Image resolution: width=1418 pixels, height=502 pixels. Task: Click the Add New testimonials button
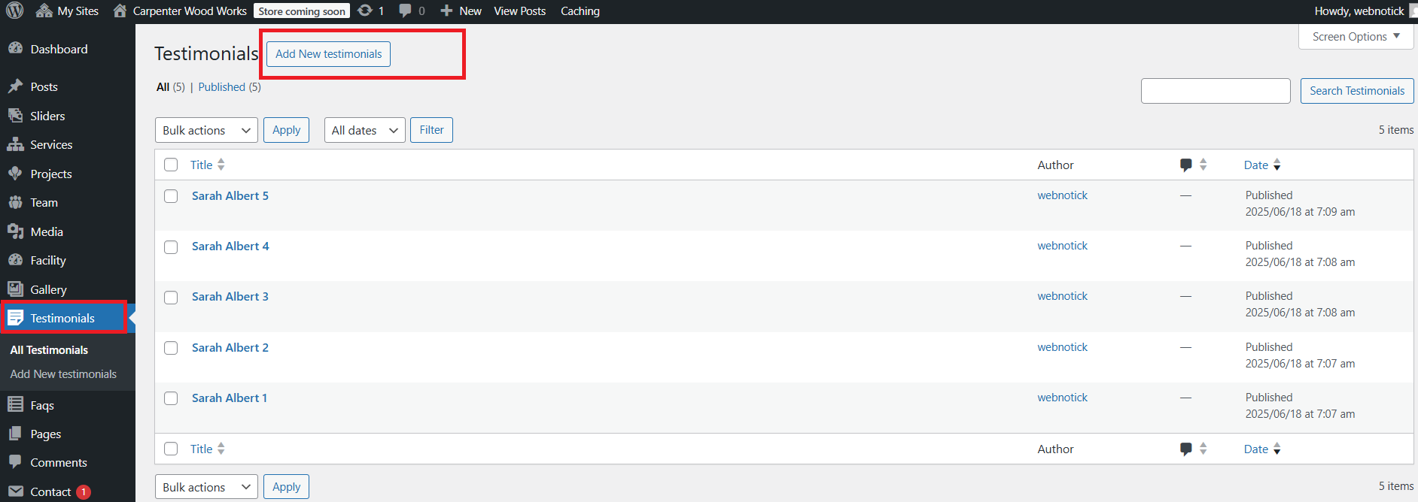[328, 54]
